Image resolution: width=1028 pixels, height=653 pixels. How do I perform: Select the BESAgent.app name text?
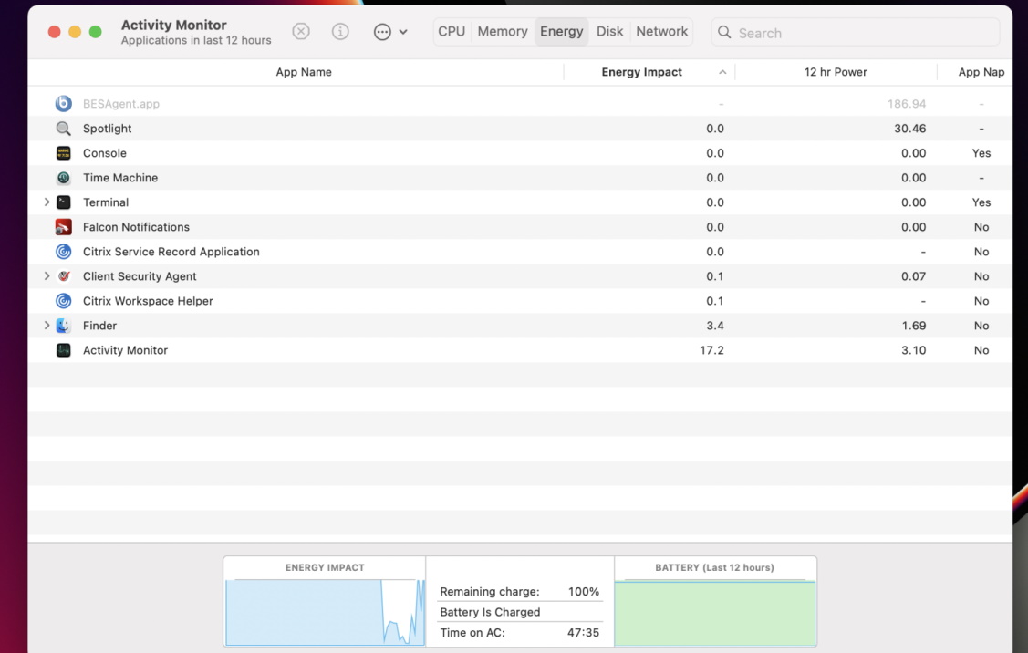(x=121, y=104)
